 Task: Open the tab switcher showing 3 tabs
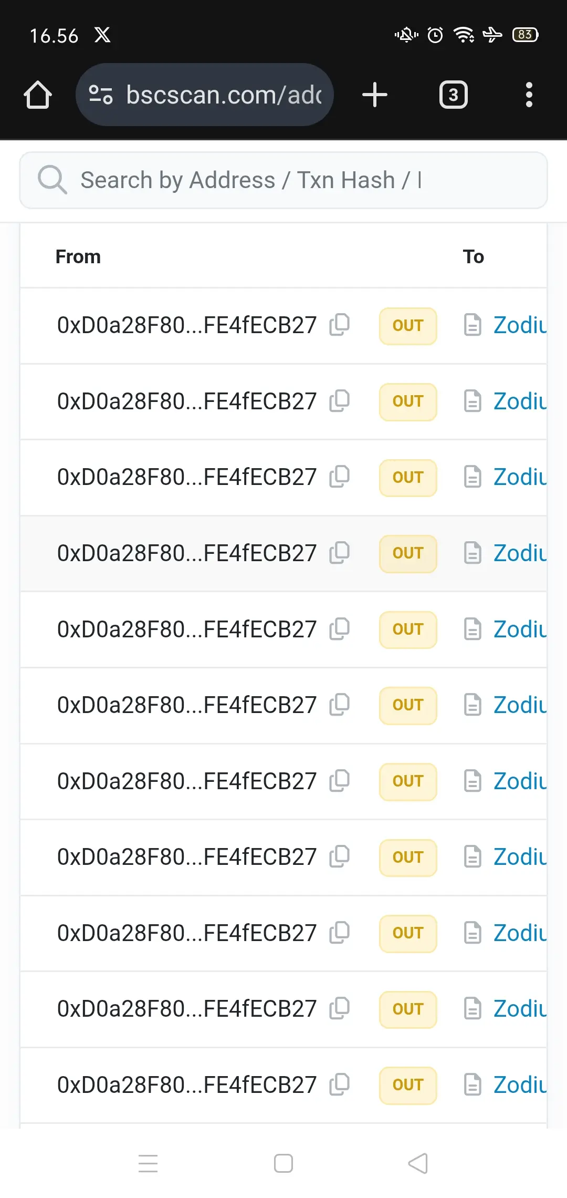tap(454, 95)
